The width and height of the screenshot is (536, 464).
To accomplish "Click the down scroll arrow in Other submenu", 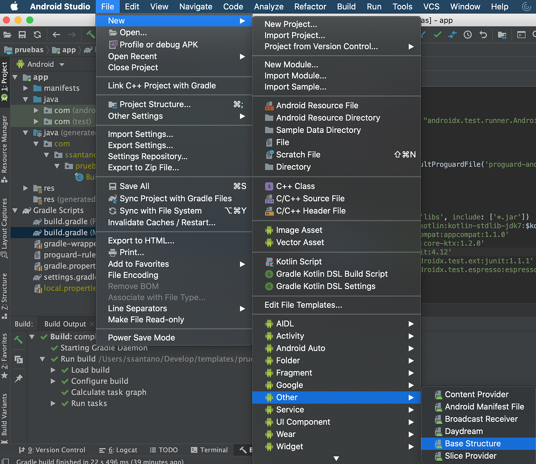I will coord(336,458).
